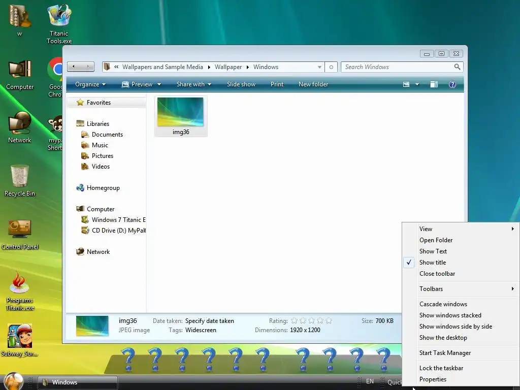The height and width of the screenshot is (390, 520).
Task: Click the Search Windows input field
Action: pyautogui.click(x=398, y=67)
